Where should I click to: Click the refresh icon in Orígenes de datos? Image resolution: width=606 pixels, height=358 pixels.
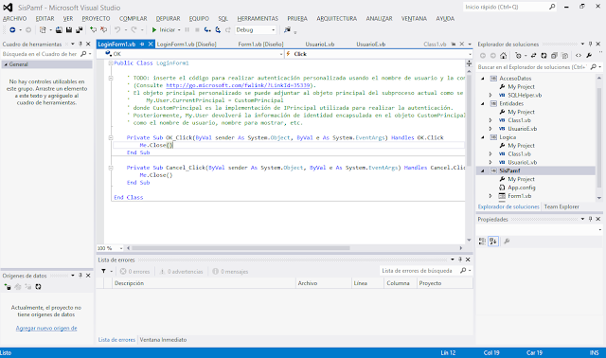[38, 287]
